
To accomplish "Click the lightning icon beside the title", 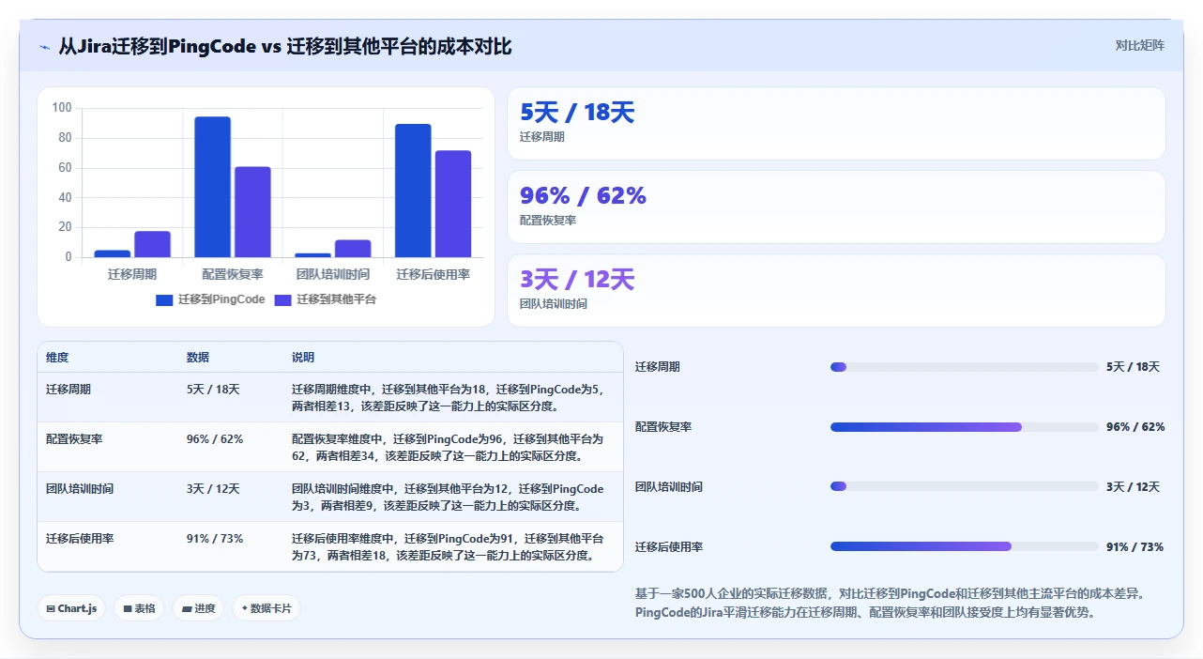I will tap(45, 47).
